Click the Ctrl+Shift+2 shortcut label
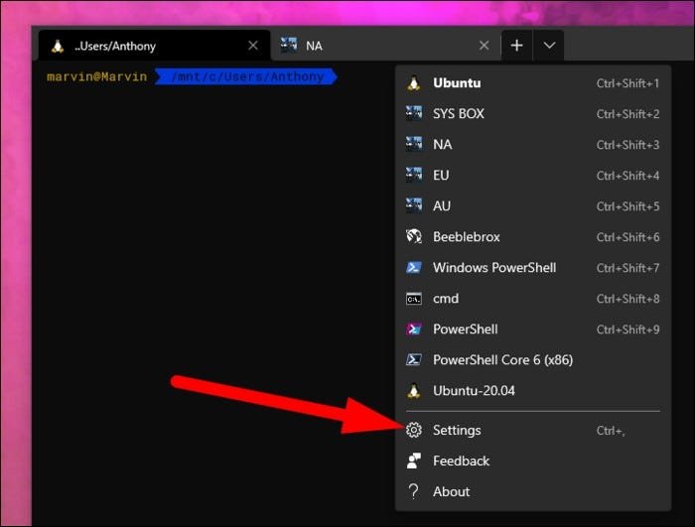Image resolution: width=695 pixels, height=527 pixels. point(627,114)
